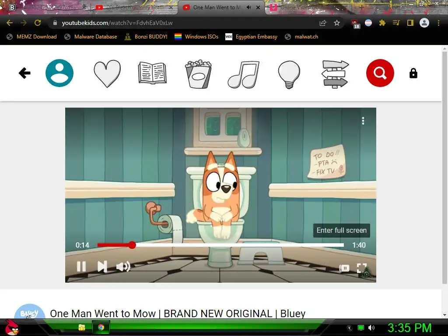Click the browser forward arrow
This screenshot has height=336, width=448.
(x=24, y=23)
